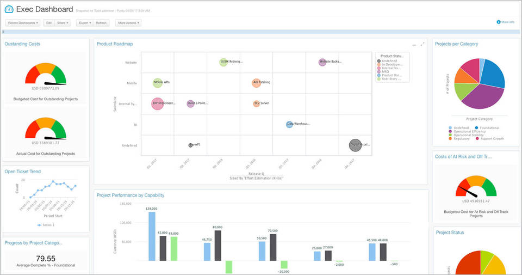Open the Recent Dashboards dropdown
Viewport: 522px width, 275px height.
(x=22, y=23)
